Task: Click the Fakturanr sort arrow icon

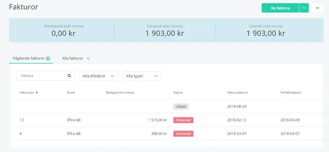Action: click(37, 92)
